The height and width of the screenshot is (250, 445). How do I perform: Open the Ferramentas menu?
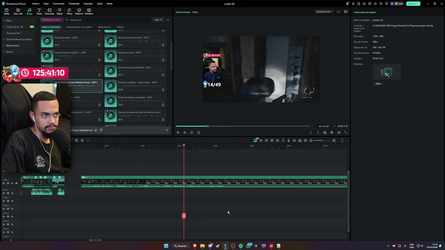click(x=58, y=3)
